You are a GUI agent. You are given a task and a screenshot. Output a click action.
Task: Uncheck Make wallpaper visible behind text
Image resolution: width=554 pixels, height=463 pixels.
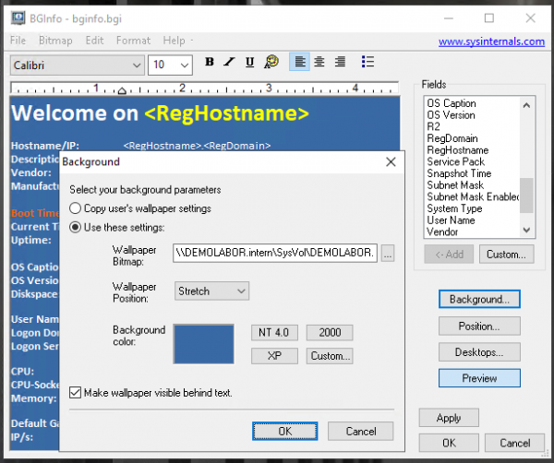(76, 393)
